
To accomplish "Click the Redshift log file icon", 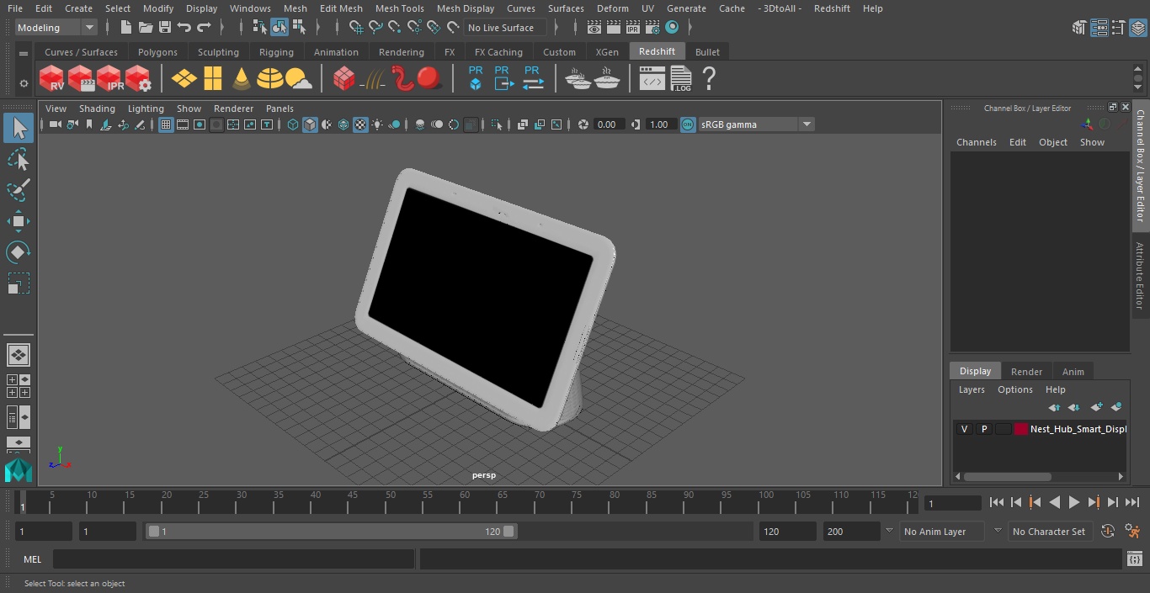I will point(680,79).
